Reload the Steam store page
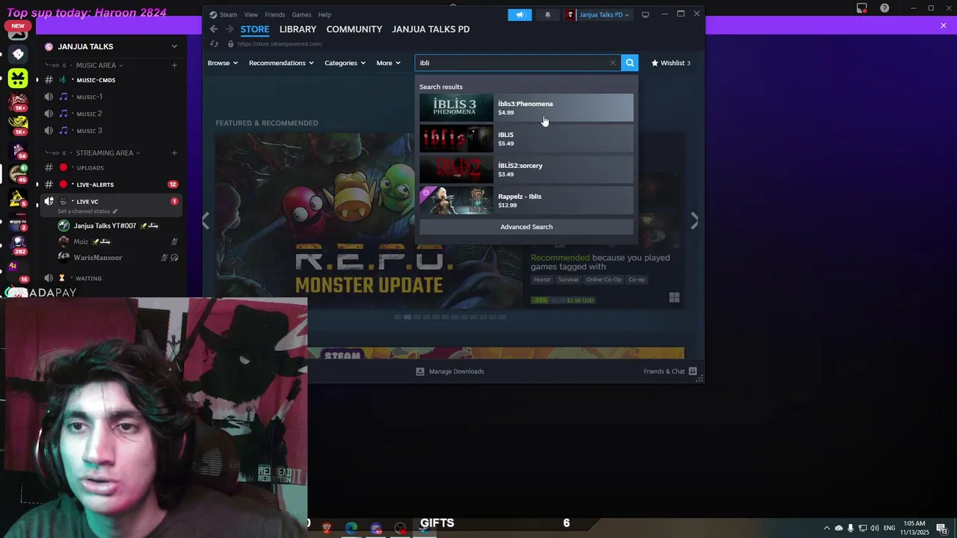 pos(214,44)
